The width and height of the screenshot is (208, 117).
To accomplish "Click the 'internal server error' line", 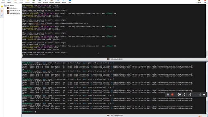I will [x=34, y=25].
